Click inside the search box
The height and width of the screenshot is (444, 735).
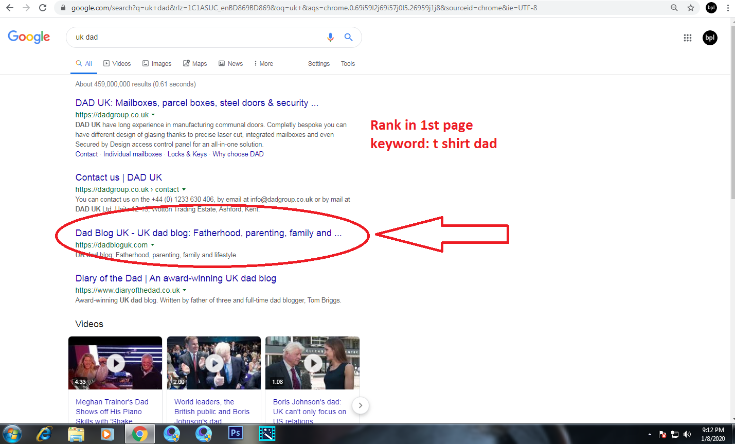(180, 37)
